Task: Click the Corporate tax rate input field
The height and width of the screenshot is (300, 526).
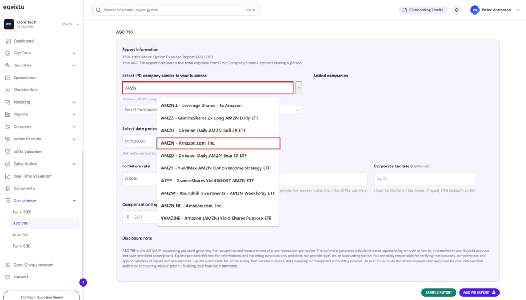Action: point(424,179)
